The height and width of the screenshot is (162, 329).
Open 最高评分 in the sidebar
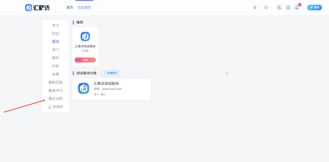pos(56,91)
